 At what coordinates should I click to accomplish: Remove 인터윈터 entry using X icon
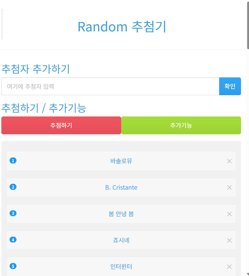click(229, 267)
